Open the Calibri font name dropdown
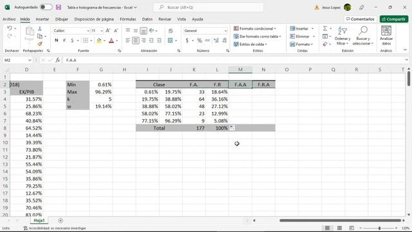 pos(88,31)
